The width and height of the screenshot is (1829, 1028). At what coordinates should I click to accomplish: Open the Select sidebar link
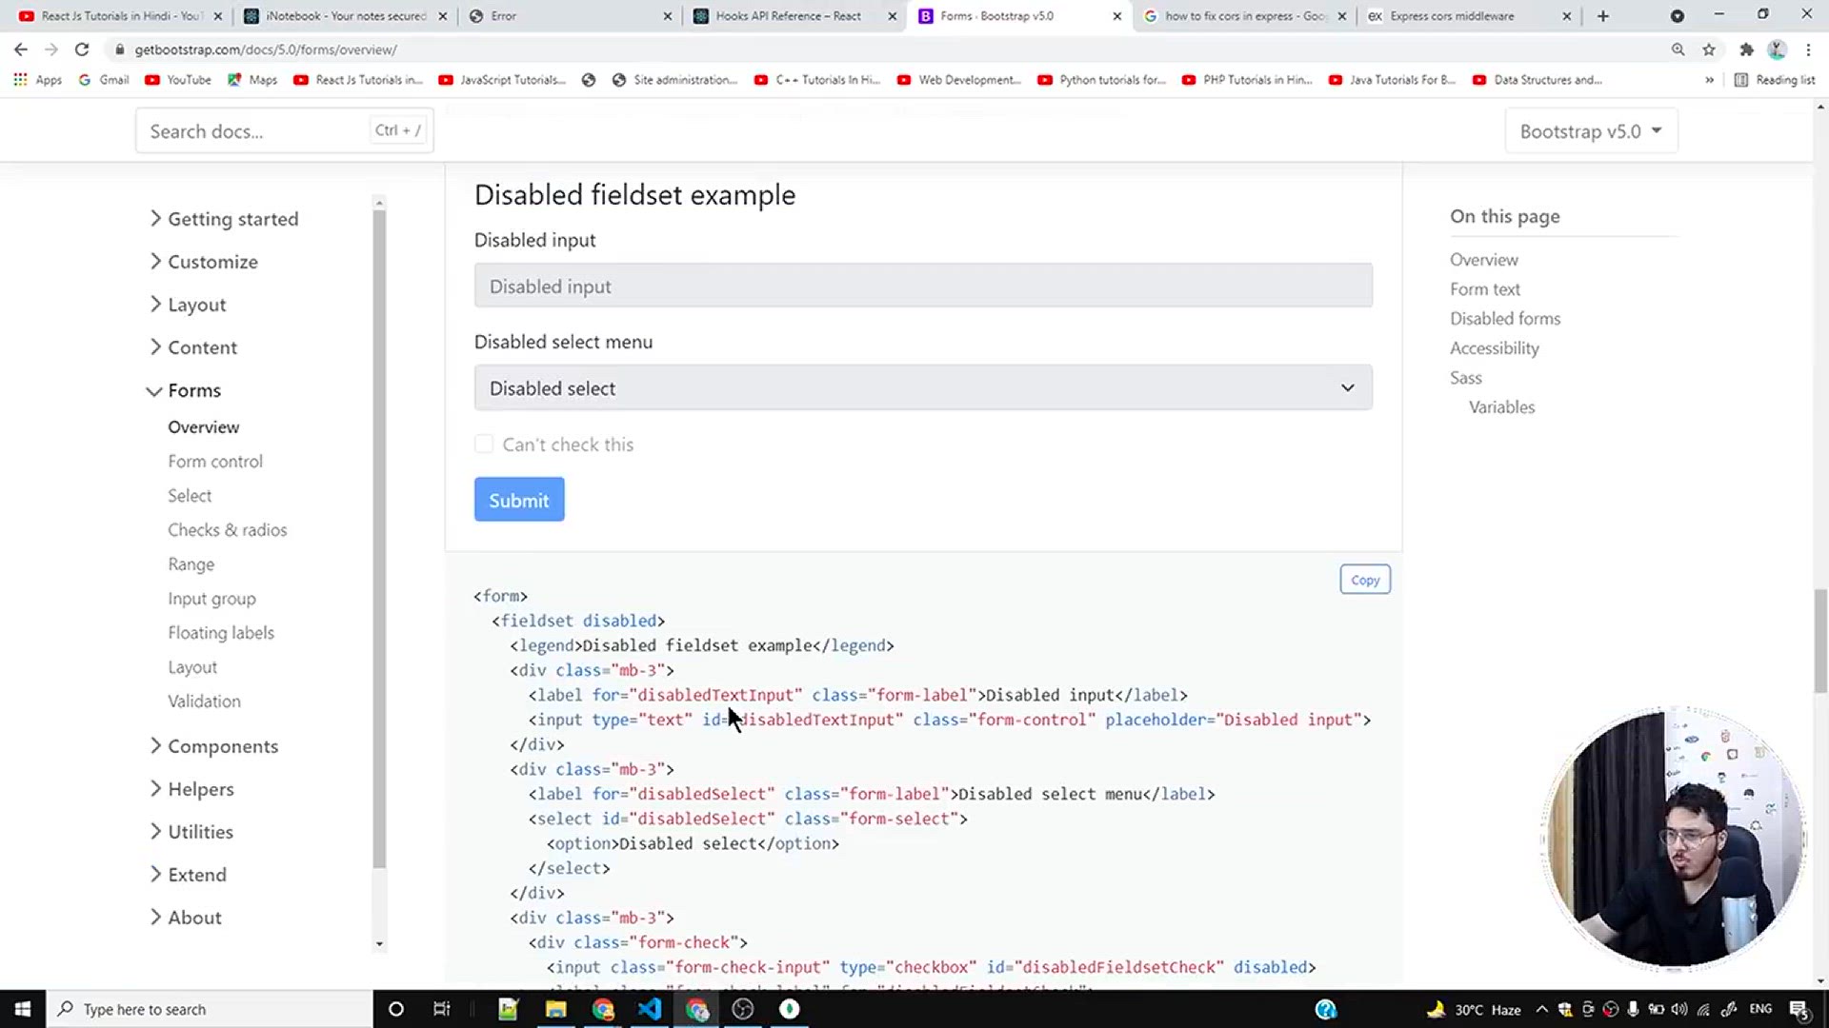coord(190,496)
